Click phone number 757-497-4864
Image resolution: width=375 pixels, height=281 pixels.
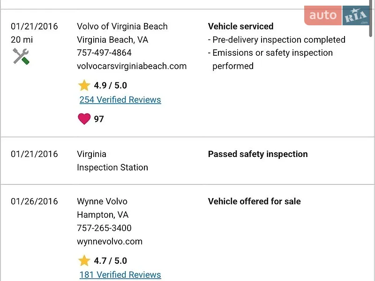pyautogui.click(x=104, y=52)
